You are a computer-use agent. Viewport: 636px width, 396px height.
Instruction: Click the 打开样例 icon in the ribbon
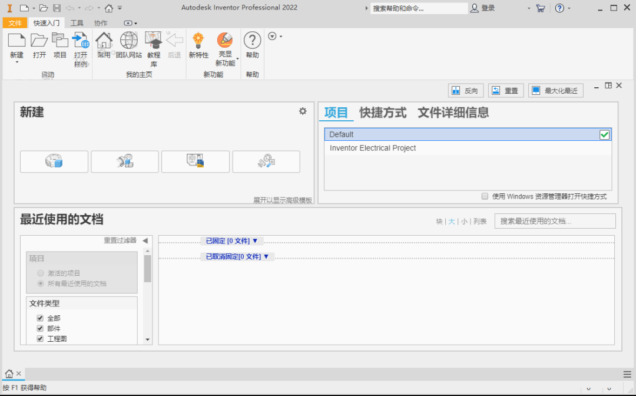click(x=80, y=40)
